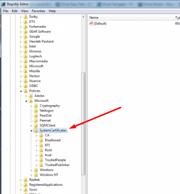Click the Name column header

(x=131, y=17)
